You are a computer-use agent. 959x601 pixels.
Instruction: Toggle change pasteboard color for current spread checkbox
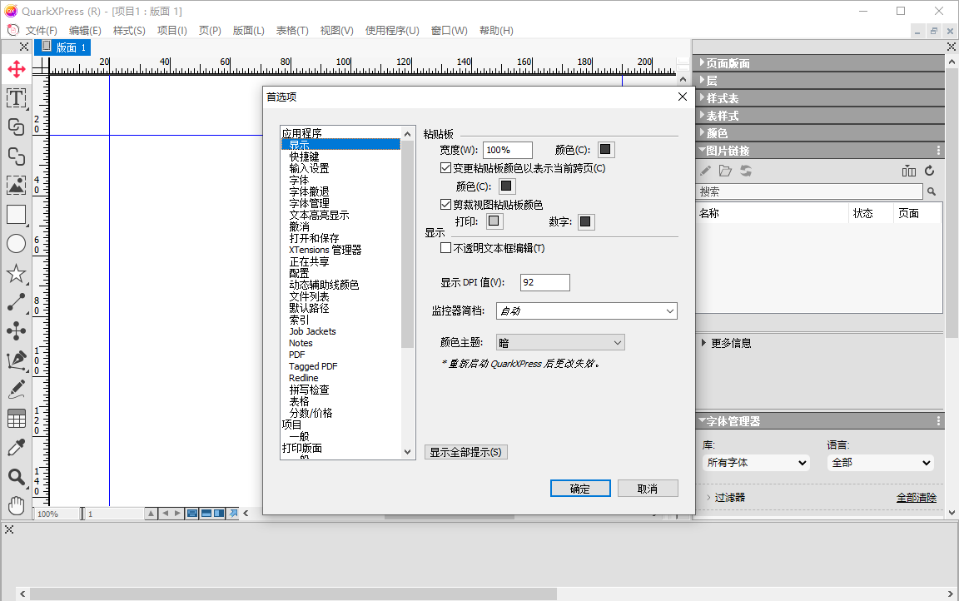pos(446,168)
